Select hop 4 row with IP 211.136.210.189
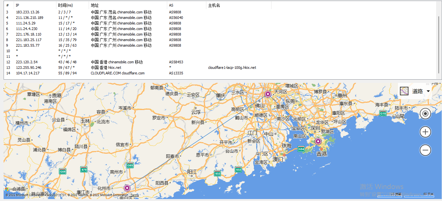Viewport: 442px width, 201px height. 220,18
